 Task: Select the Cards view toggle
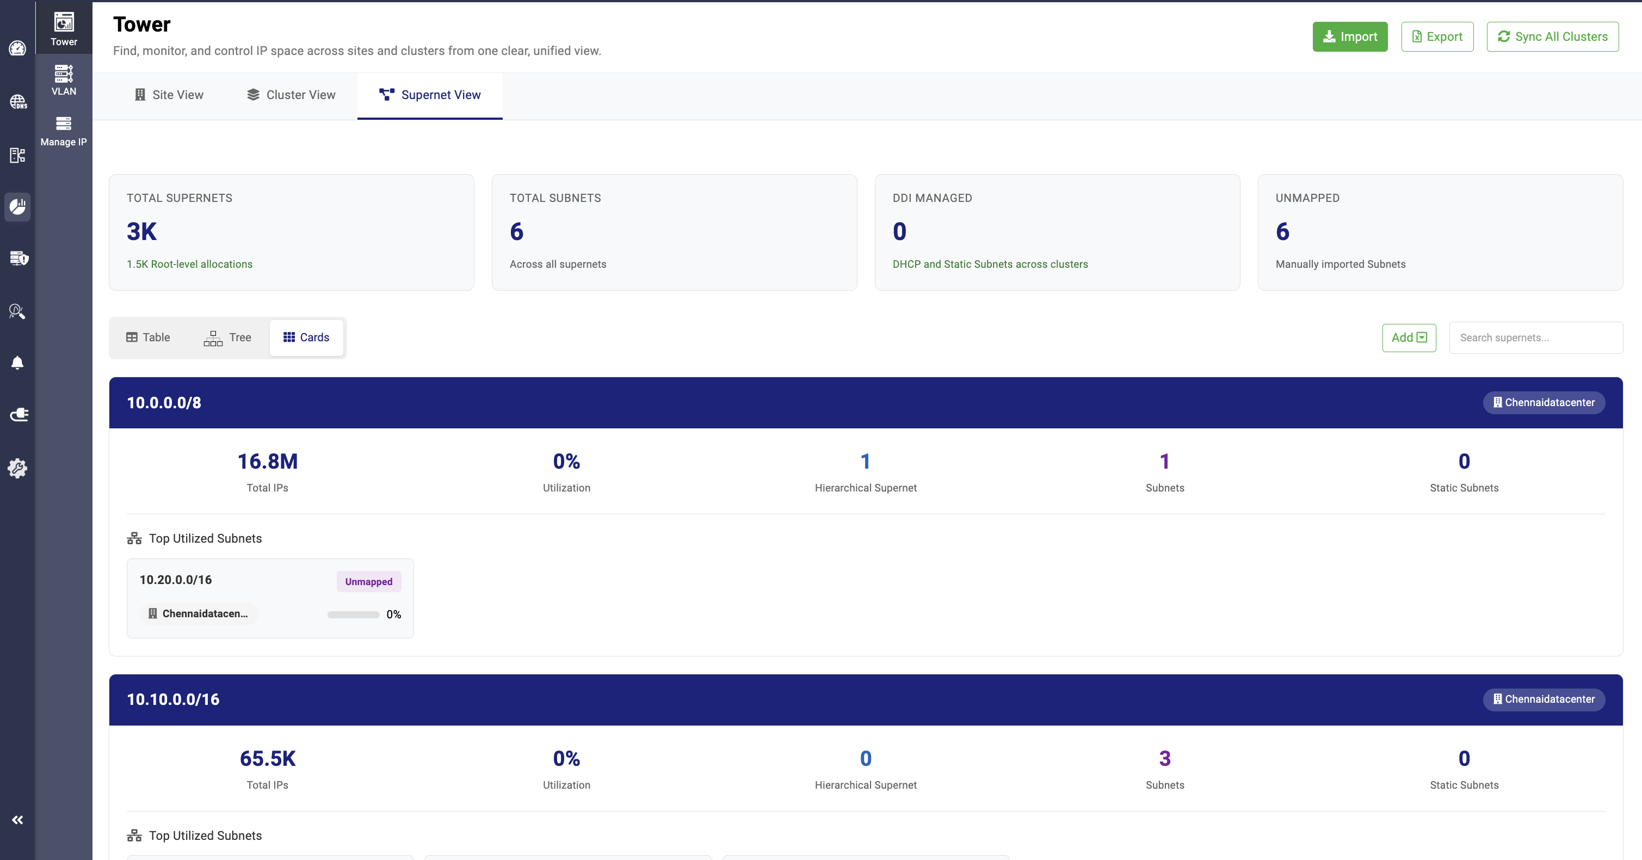306,337
